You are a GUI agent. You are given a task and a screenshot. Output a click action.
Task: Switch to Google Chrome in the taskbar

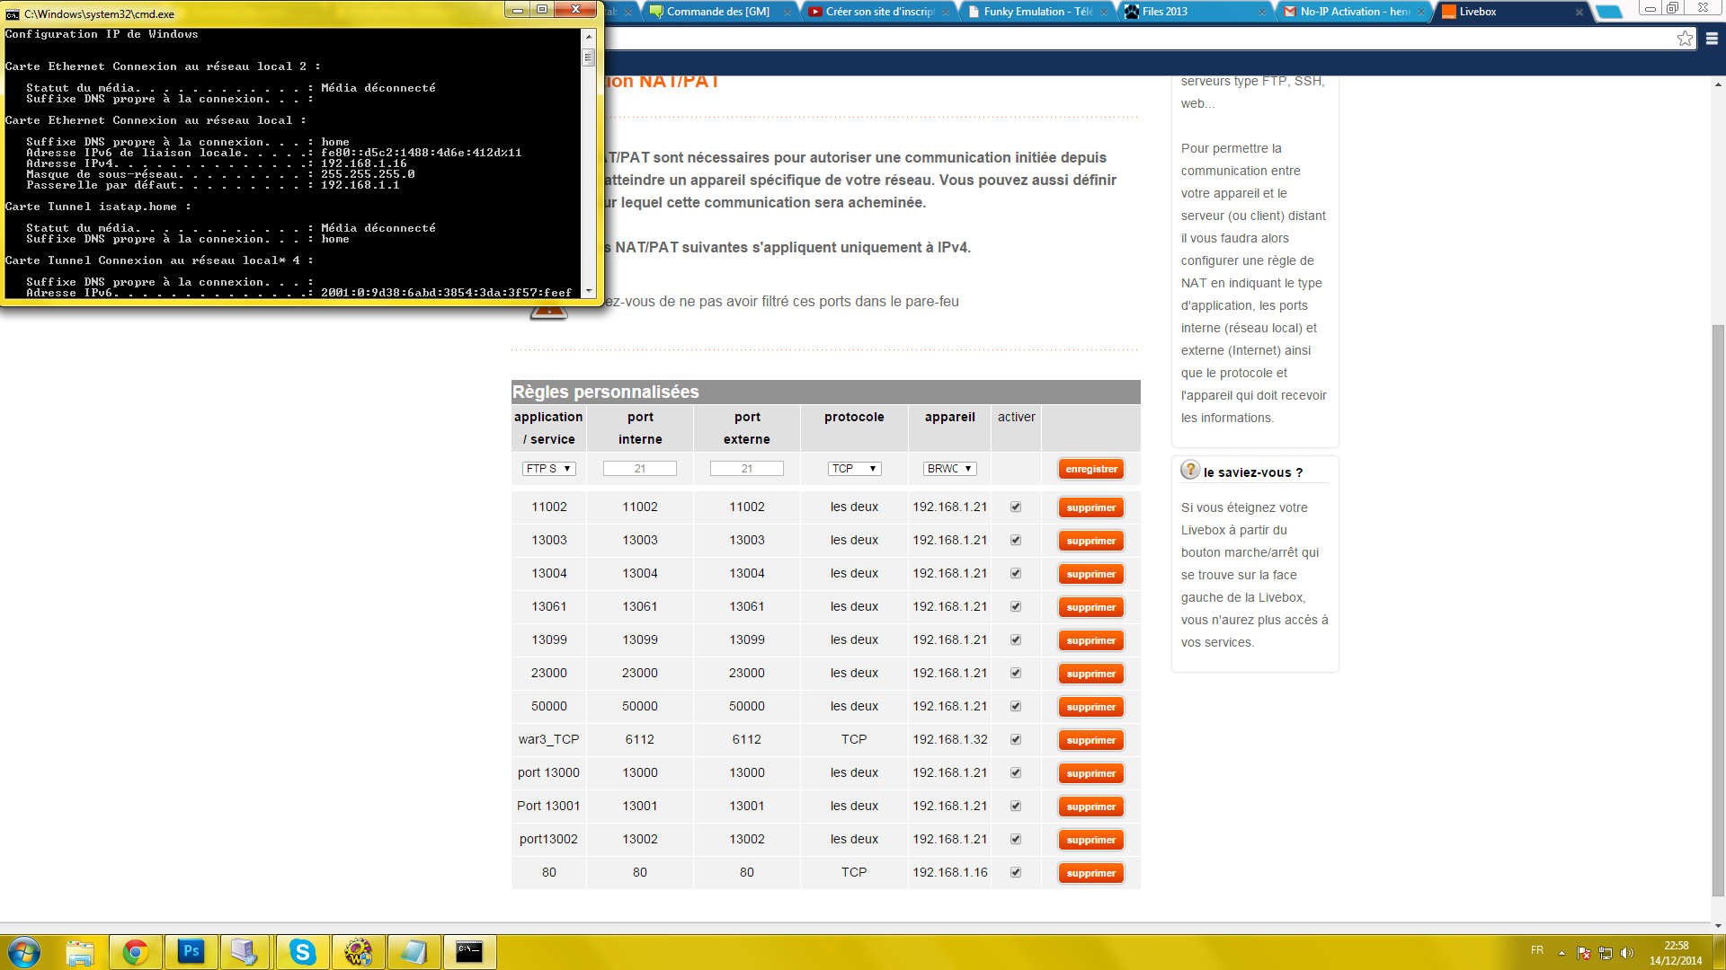pyautogui.click(x=136, y=952)
